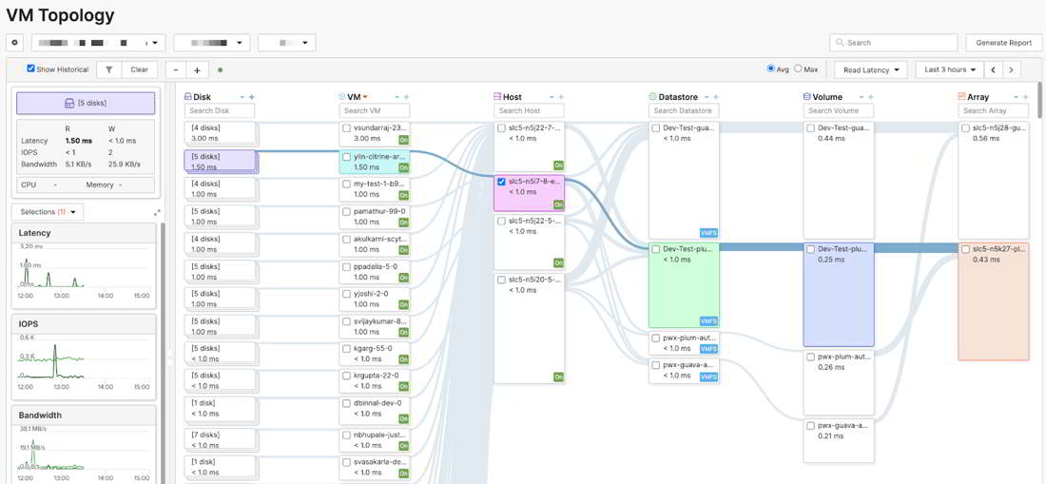Open the Read Latency metric dropdown
Screen dimensions: 1046x484
pos(872,70)
